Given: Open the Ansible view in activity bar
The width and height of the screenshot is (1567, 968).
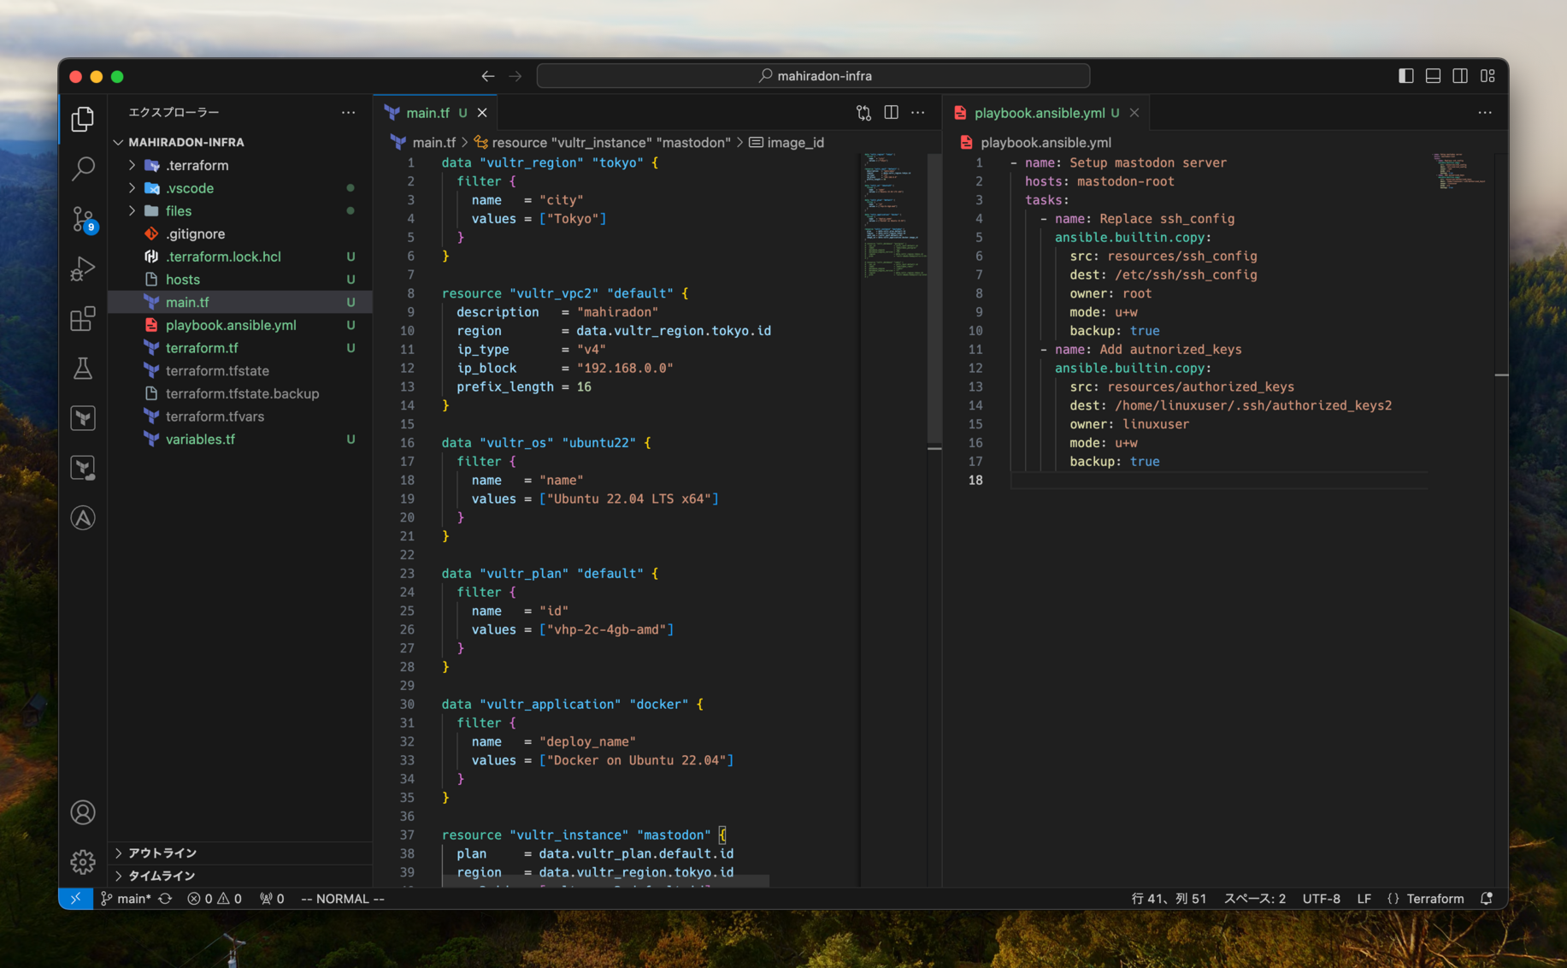Looking at the screenshot, I should (x=83, y=517).
